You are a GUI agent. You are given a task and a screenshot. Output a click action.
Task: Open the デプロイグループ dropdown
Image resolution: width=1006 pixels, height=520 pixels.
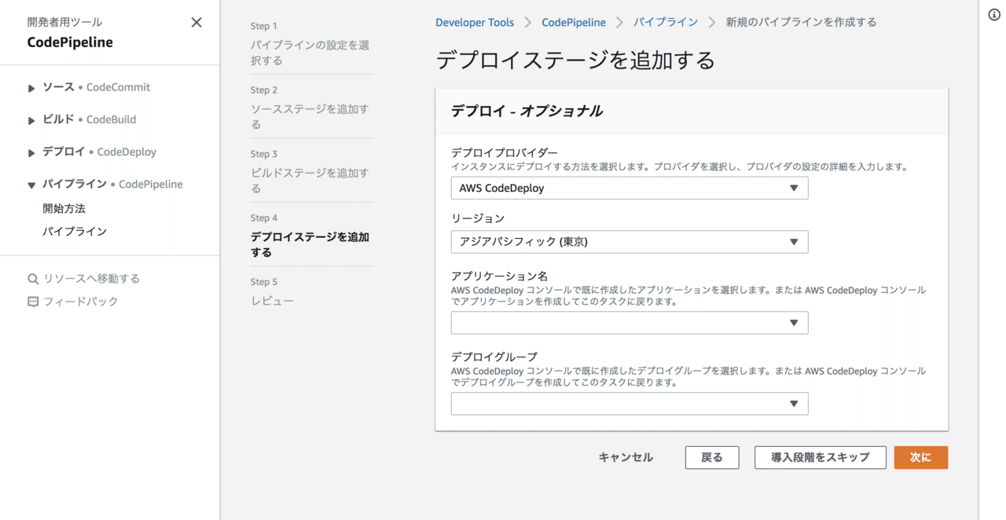(x=630, y=404)
